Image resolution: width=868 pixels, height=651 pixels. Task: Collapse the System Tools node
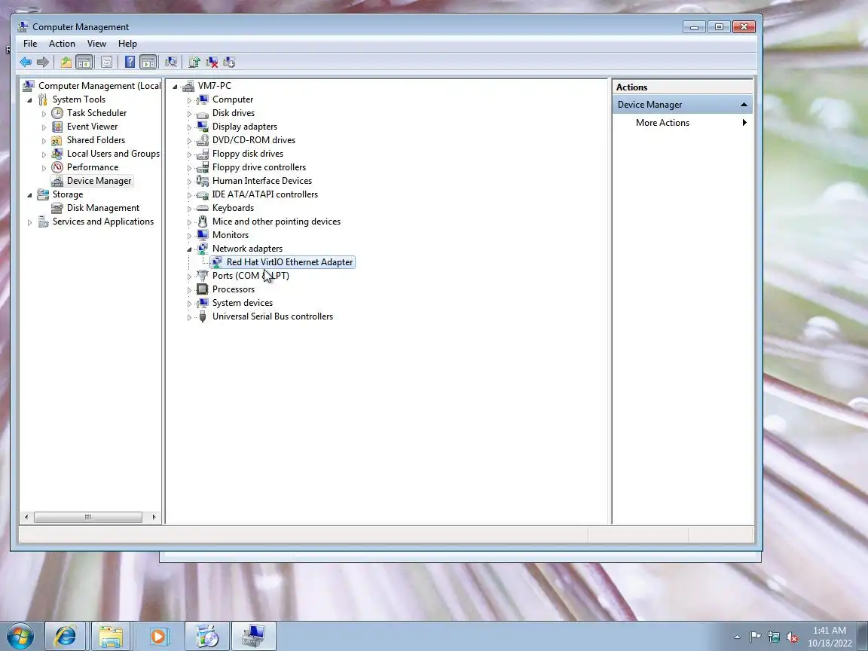30,99
